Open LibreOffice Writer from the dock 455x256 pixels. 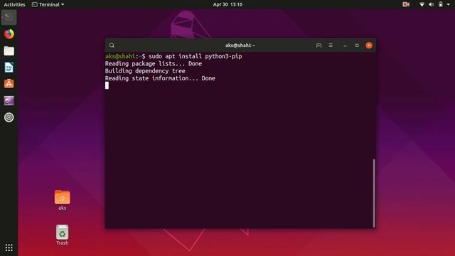click(9, 68)
